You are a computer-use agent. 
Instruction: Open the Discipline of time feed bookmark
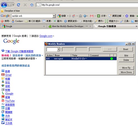coord(10,11)
